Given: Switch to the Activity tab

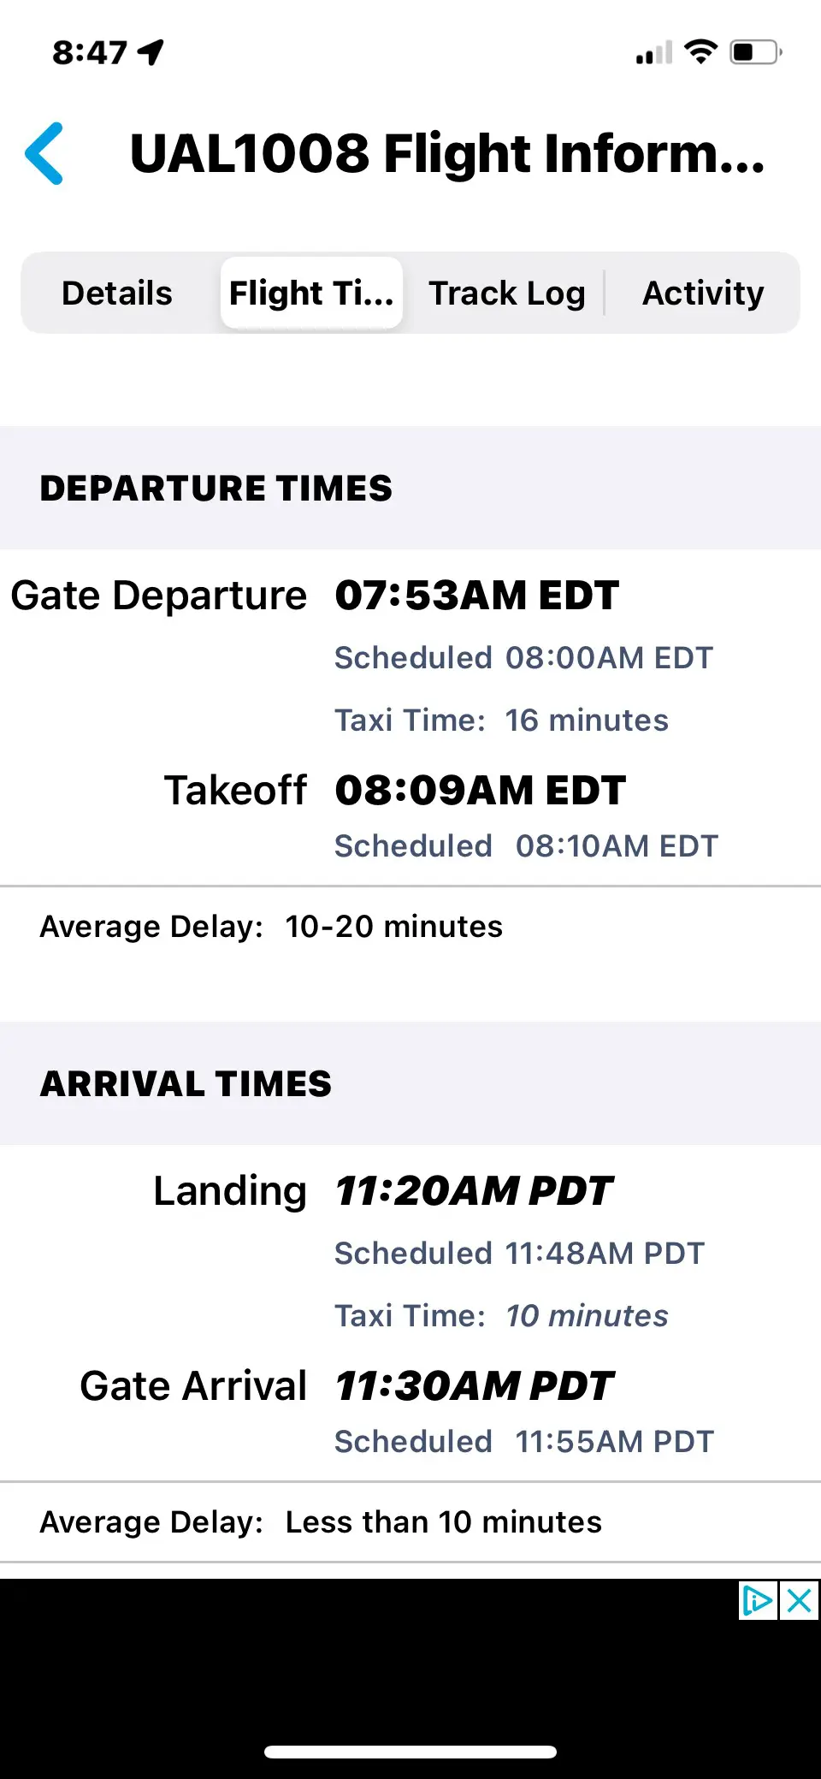Looking at the screenshot, I should 703,294.
